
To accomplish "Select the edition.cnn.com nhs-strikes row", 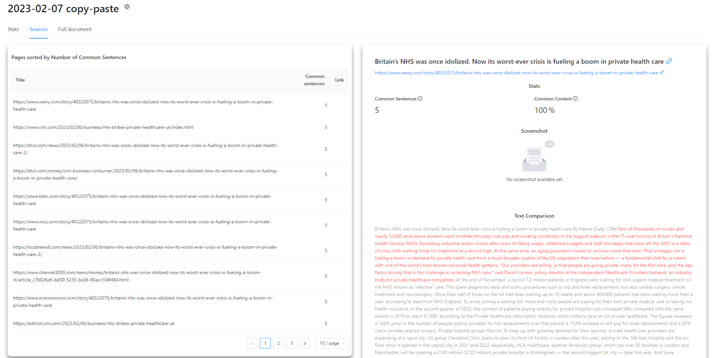I will pyautogui.click(x=180, y=324).
